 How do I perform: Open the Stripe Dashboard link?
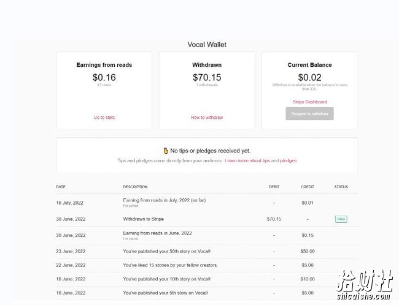point(309,102)
